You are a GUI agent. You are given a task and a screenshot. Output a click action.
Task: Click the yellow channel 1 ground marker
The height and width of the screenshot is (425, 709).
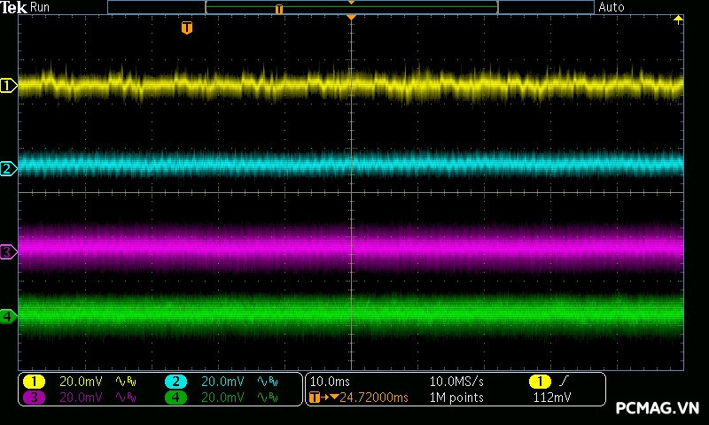click(x=8, y=86)
